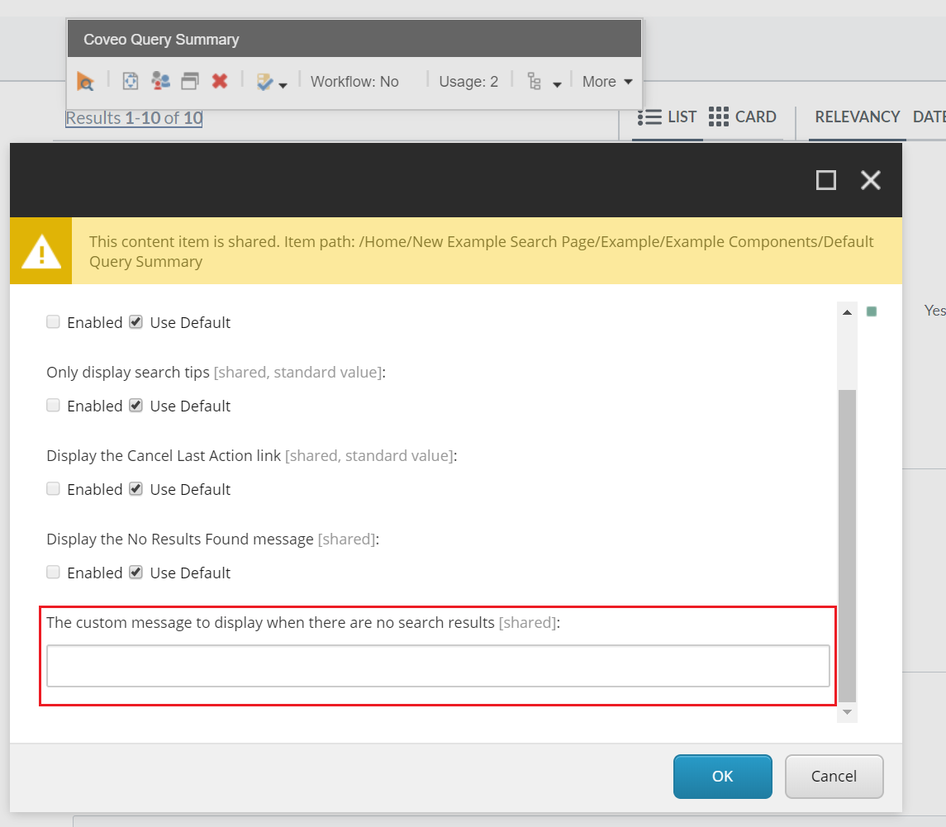946x827 pixels.
Task: Click the open properties window icon
Action: [189, 80]
